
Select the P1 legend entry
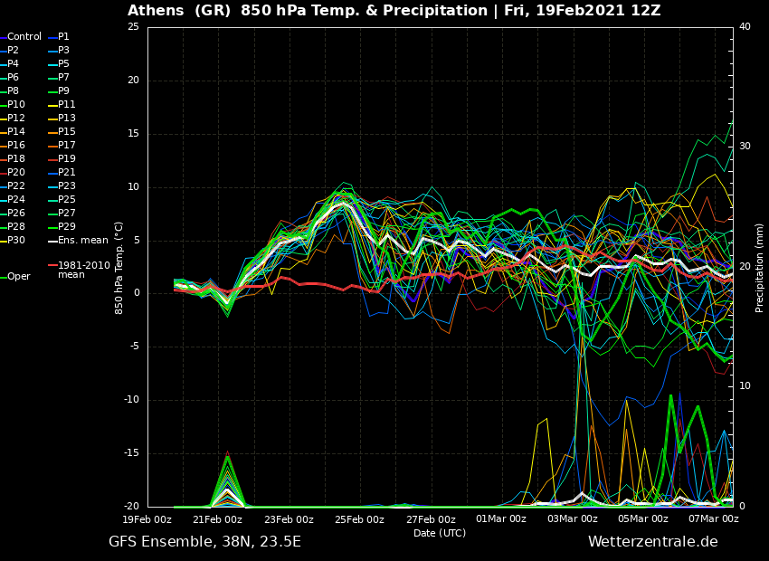tap(63, 37)
